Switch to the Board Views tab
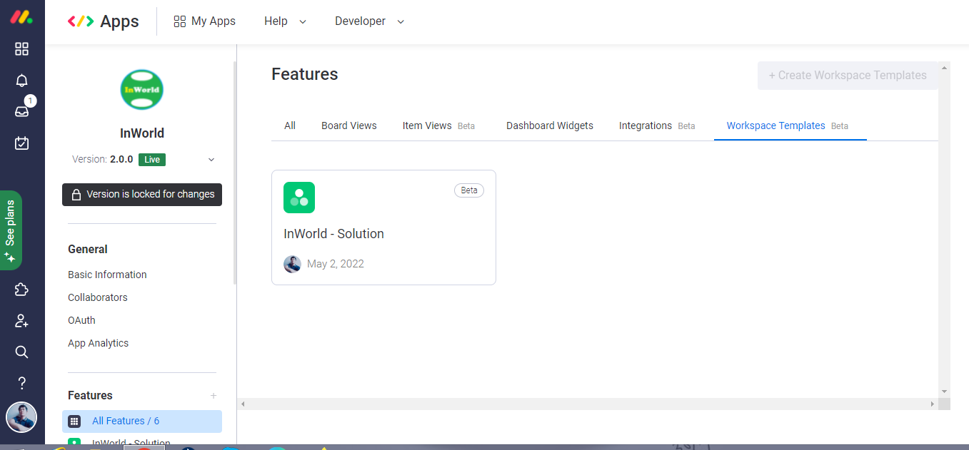Viewport: 969px width, 450px height. [349, 126]
